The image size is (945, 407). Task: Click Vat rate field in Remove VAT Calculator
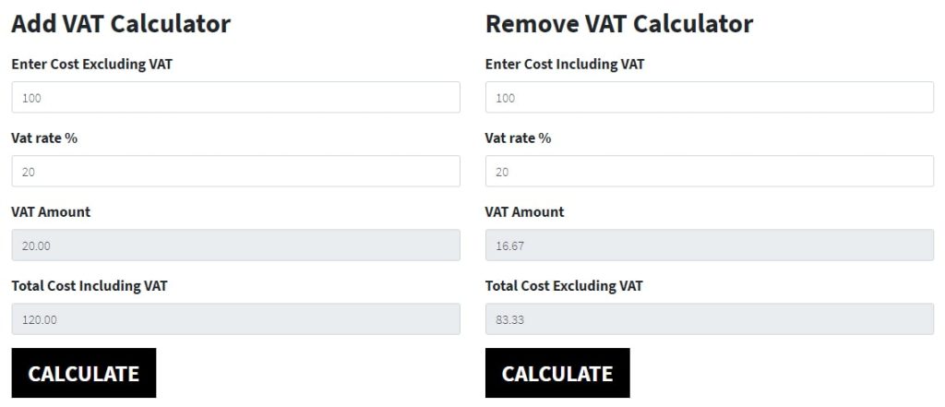point(709,172)
